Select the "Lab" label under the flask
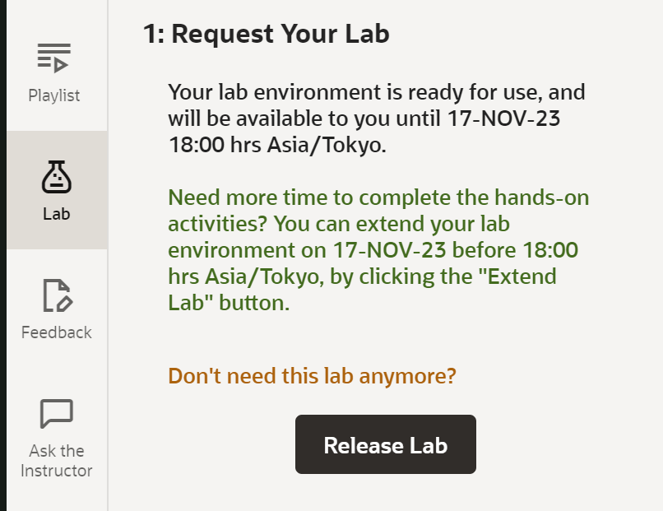The image size is (663, 511). [x=57, y=214]
